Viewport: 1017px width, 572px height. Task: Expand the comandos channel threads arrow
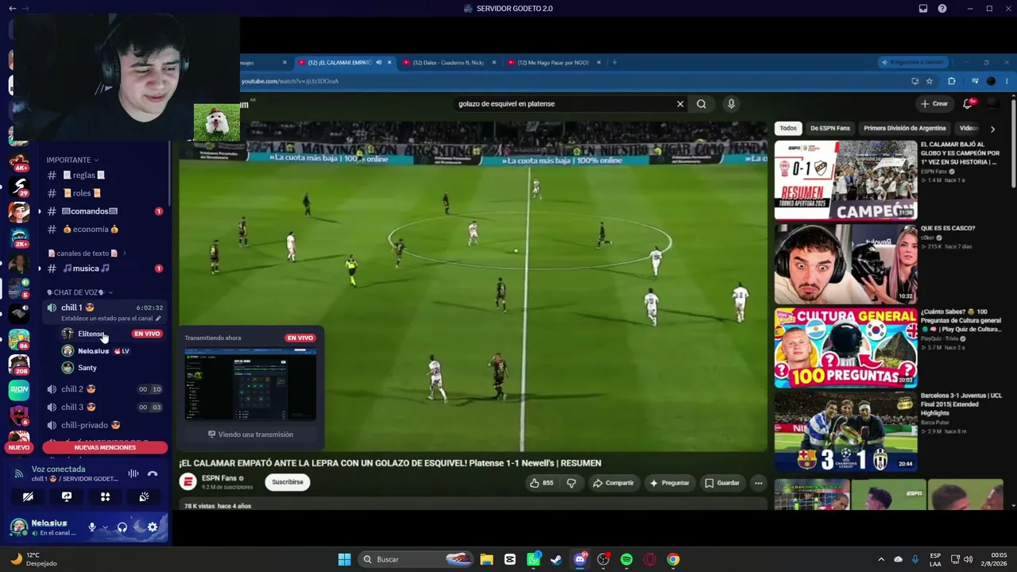40,211
